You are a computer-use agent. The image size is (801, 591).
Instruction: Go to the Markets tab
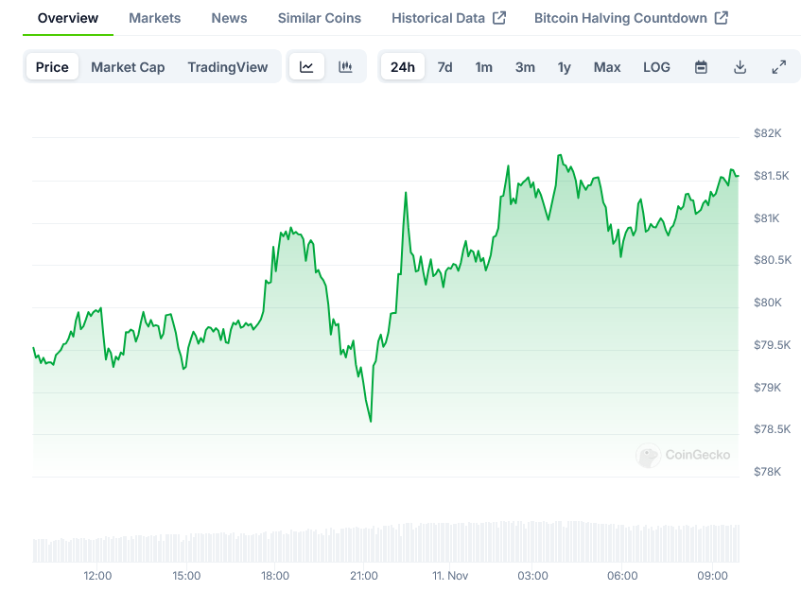click(x=155, y=18)
